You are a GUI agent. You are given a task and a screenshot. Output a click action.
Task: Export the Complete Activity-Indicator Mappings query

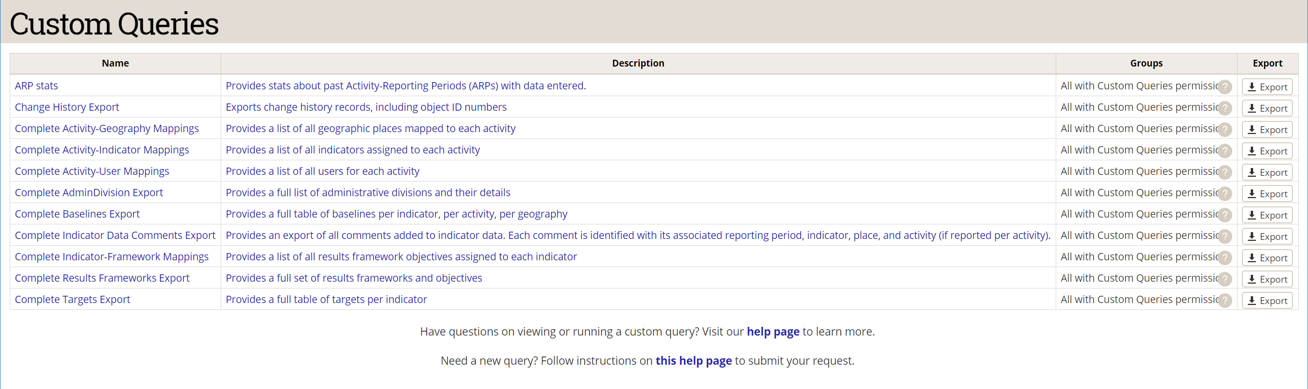(x=1267, y=151)
